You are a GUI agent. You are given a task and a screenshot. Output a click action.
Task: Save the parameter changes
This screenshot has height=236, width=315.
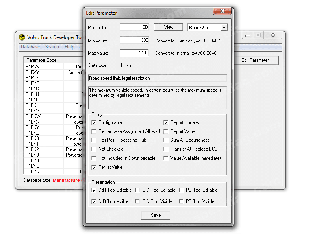[x=156, y=215]
